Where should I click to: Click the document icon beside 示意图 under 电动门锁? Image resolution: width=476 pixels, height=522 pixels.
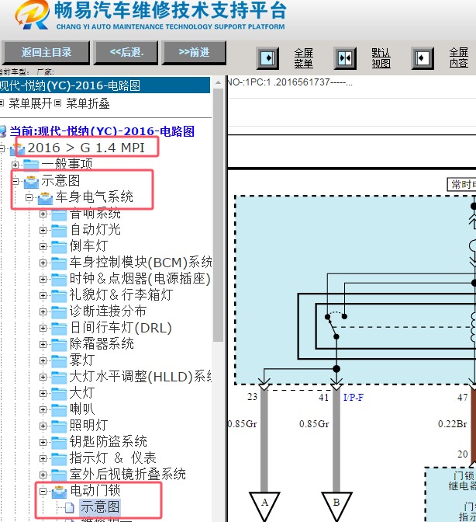point(69,507)
